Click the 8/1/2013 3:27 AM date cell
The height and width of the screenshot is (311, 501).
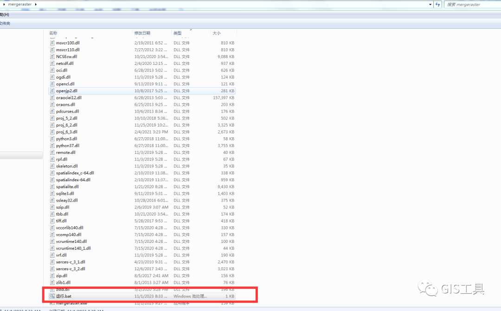tap(151, 283)
